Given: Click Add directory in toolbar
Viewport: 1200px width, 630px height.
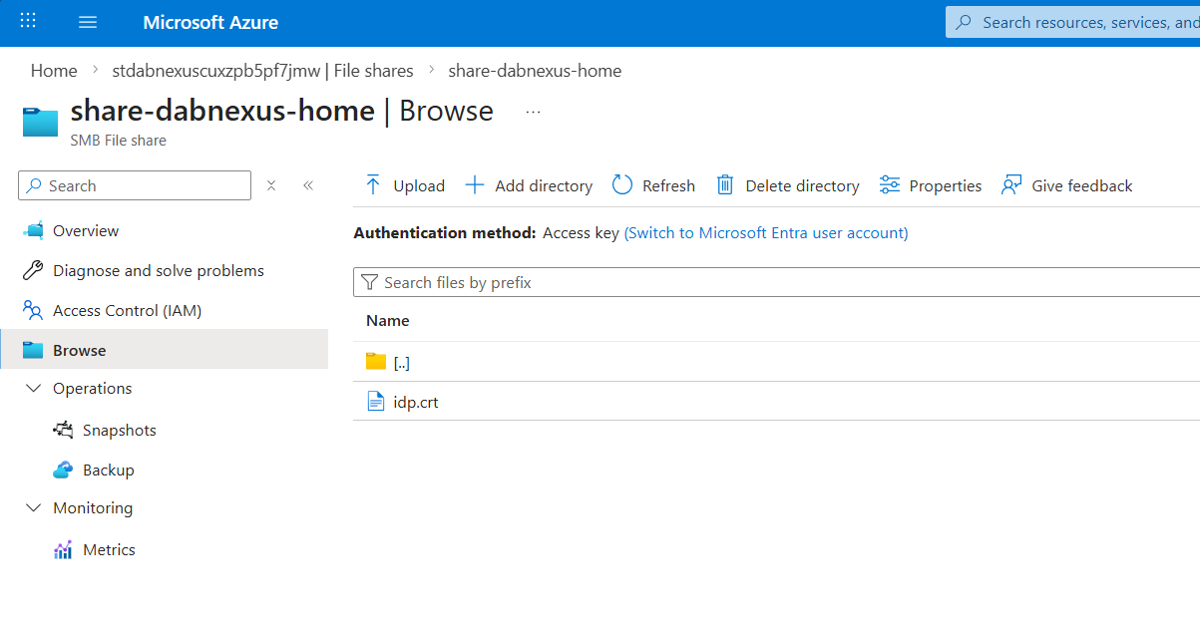Looking at the screenshot, I should tap(530, 185).
